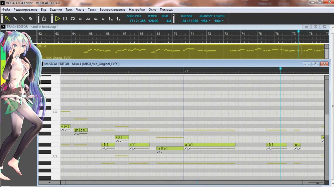Open the QUANTIZE 1/64 dropdown

206,21
